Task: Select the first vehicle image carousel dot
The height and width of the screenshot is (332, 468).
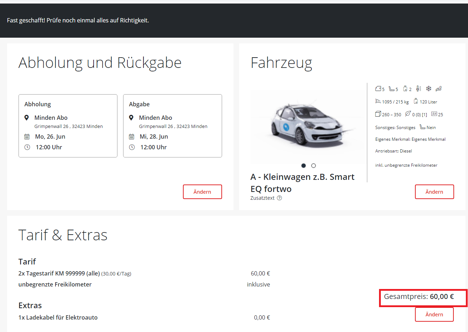Action: [x=304, y=166]
